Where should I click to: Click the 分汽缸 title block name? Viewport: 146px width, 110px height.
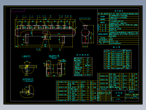coord(119,93)
